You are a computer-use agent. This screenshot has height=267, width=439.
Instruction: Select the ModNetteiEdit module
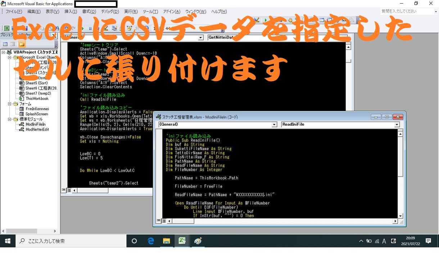37,129
